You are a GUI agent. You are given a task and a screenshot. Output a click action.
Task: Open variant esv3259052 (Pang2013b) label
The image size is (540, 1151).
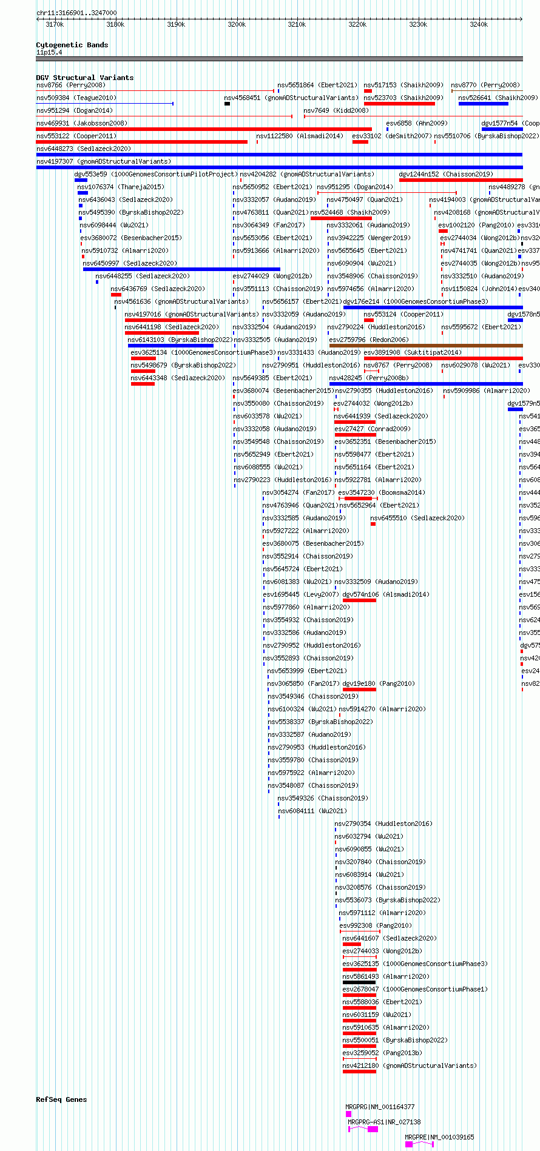[x=382, y=1053]
